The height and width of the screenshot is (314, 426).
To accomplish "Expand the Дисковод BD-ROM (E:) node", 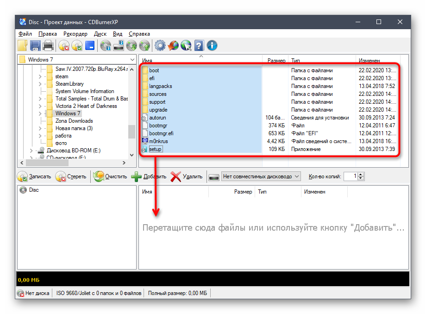I will pyautogui.click(x=31, y=151).
